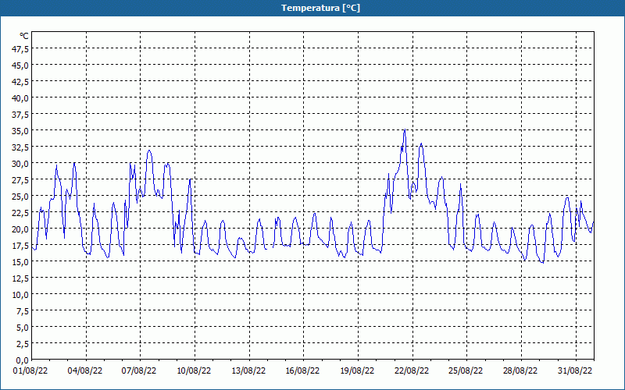Screen dimensions: 625x390
Task: Click the 15,0 y-axis label
Action: (x=21, y=262)
